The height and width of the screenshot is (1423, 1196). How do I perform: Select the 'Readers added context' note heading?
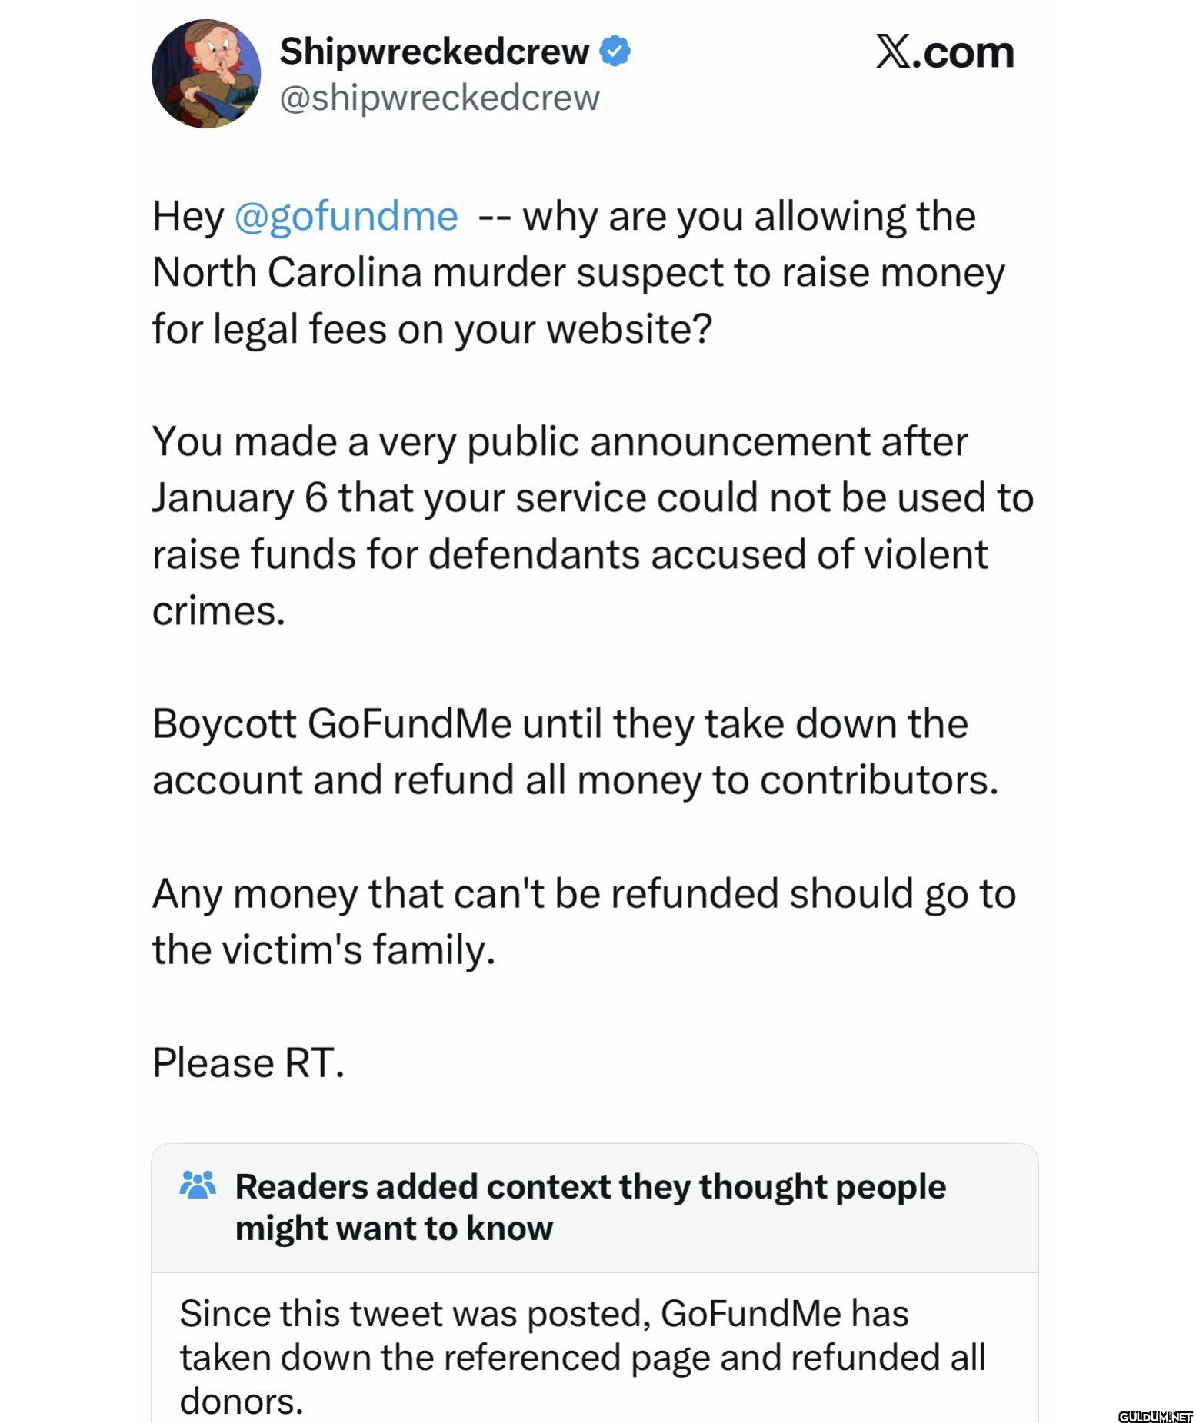(x=590, y=1207)
